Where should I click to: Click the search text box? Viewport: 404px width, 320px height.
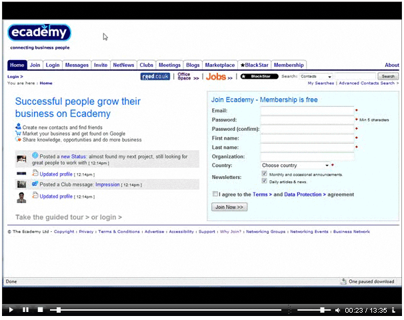[355, 76]
